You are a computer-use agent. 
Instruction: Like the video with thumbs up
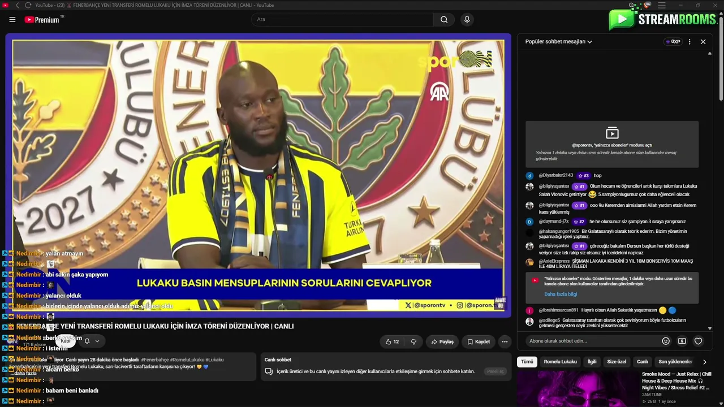pos(392,341)
